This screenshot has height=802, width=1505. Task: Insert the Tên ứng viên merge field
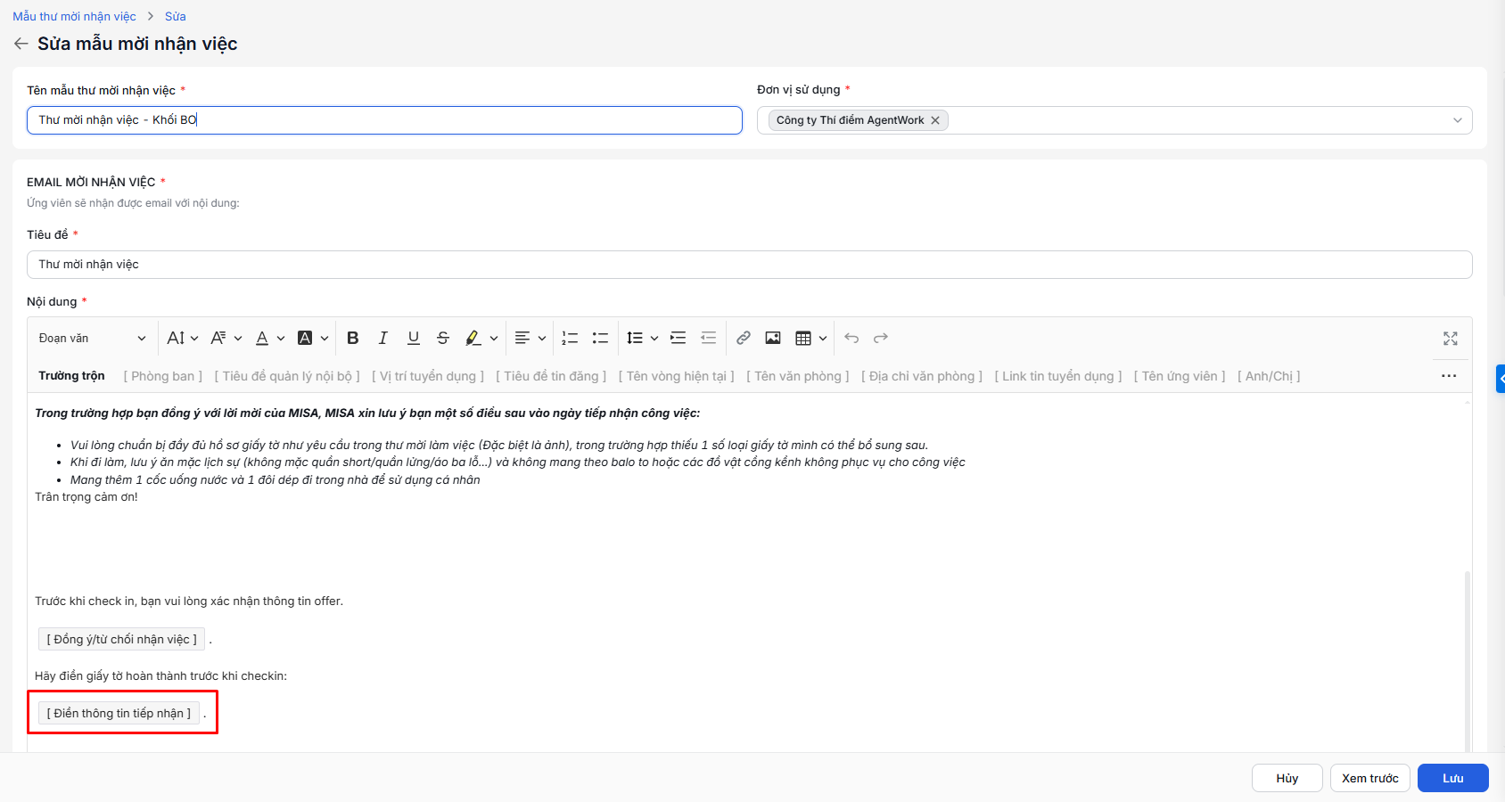pyautogui.click(x=1180, y=376)
